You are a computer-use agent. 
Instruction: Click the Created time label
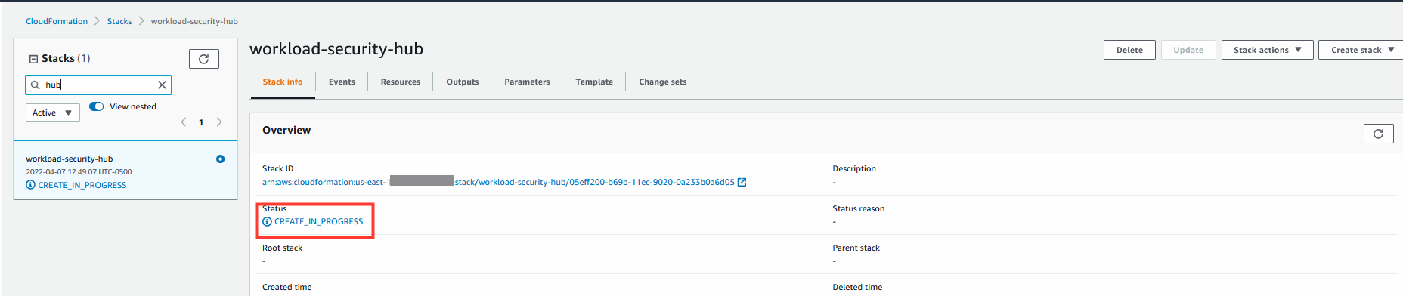click(286, 287)
